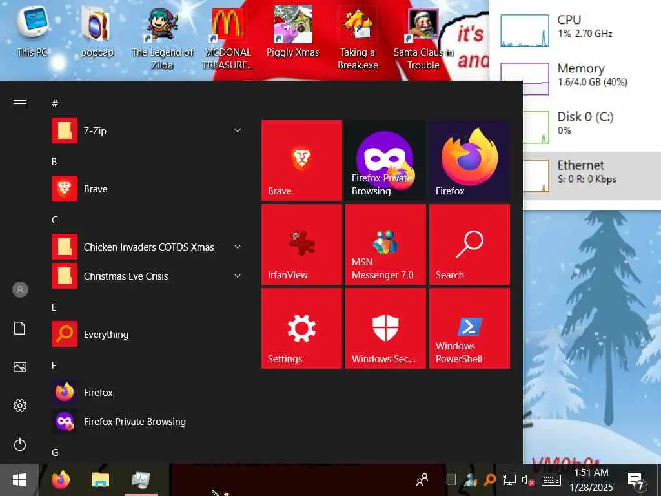
Task: Open the user account icon in Start
Action: pos(20,290)
